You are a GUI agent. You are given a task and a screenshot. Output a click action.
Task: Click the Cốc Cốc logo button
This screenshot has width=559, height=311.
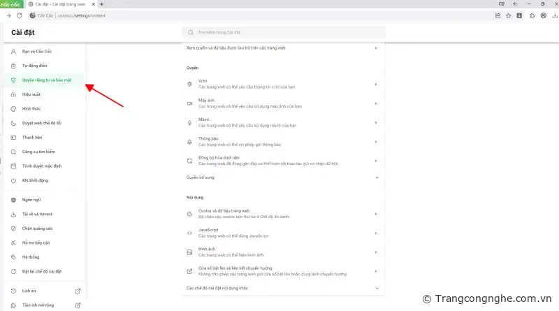tap(11, 4)
